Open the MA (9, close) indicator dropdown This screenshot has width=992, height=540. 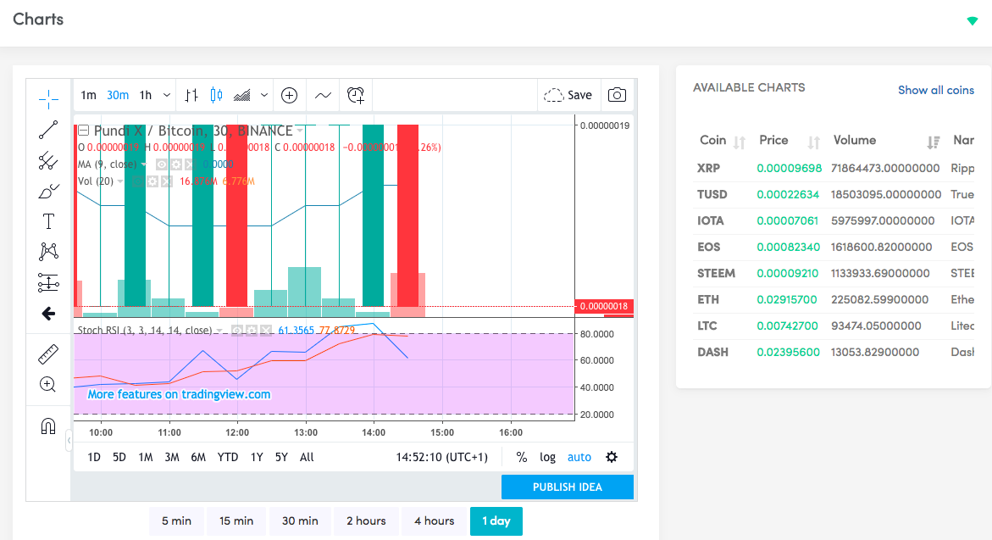pos(144,164)
